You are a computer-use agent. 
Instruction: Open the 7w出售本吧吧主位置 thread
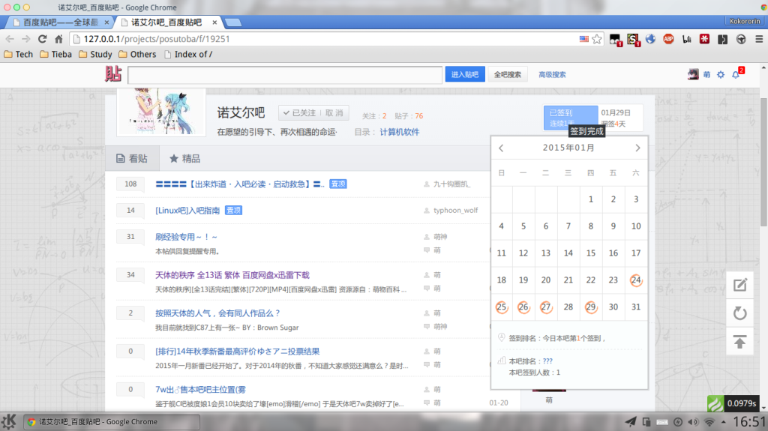coord(200,389)
